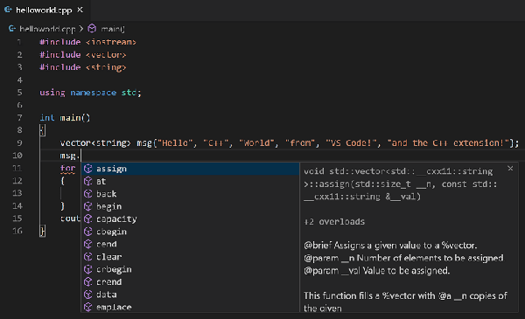Click the method icon beside data
Image resolution: width=525 pixels, height=319 pixels.
pos(88,295)
